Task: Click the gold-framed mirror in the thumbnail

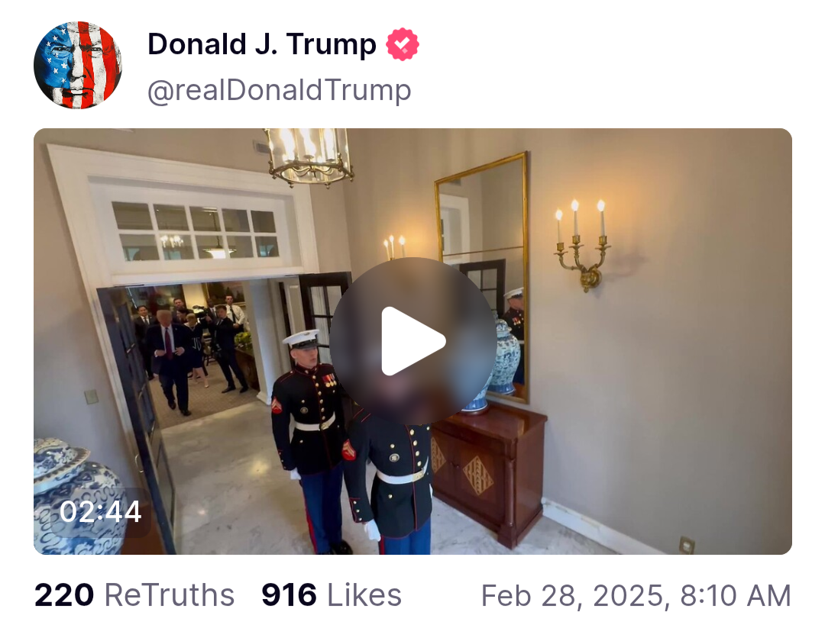Action: (x=481, y=276)
